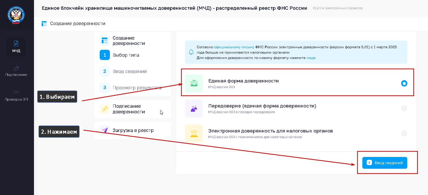This screenshot has width=428, height=195.
Task: Click the notification bell icon in the notice
Action: [x=191, y=52]
